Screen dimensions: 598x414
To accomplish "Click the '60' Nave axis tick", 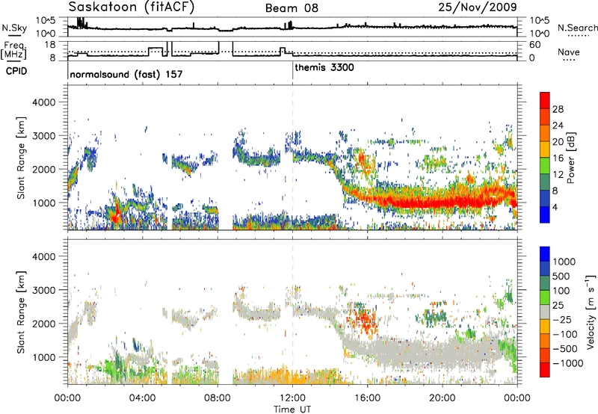I will point(534,44).
